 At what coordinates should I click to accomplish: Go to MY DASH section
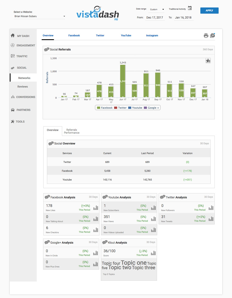point(23,36)
